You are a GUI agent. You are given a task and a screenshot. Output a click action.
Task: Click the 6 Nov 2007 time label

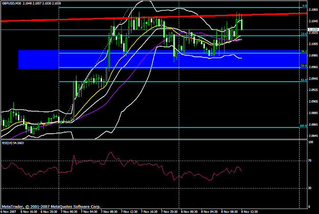(x=8, y=211)
